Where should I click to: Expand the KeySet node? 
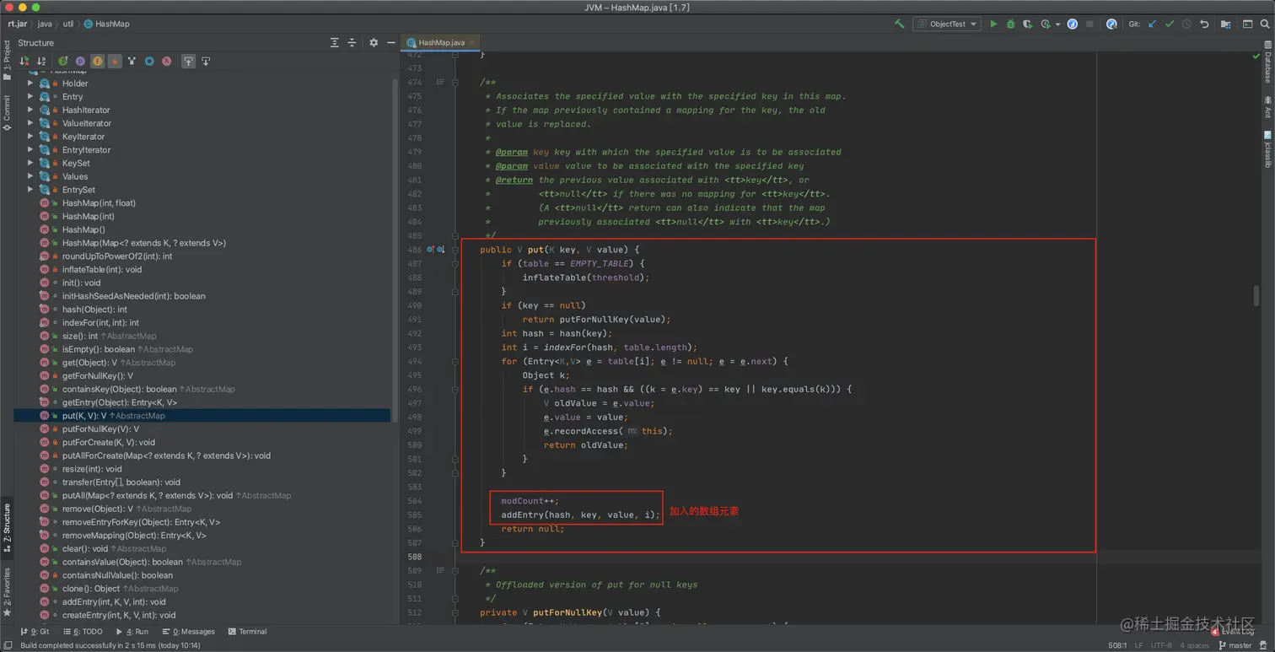coord(30,163)
